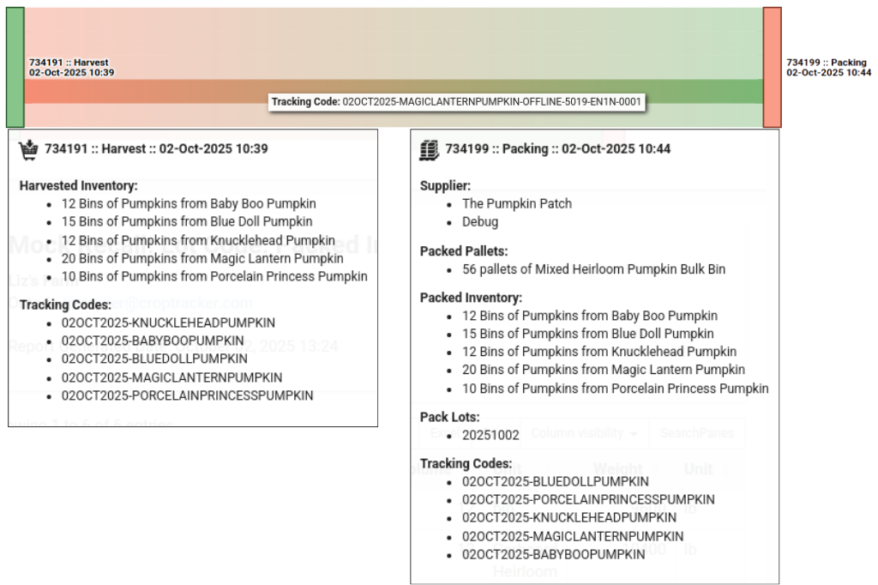The height and width of the screenshot is (585, 878).
Task: Click the stacked boxes Packing icon
Action: pos(429,149)
